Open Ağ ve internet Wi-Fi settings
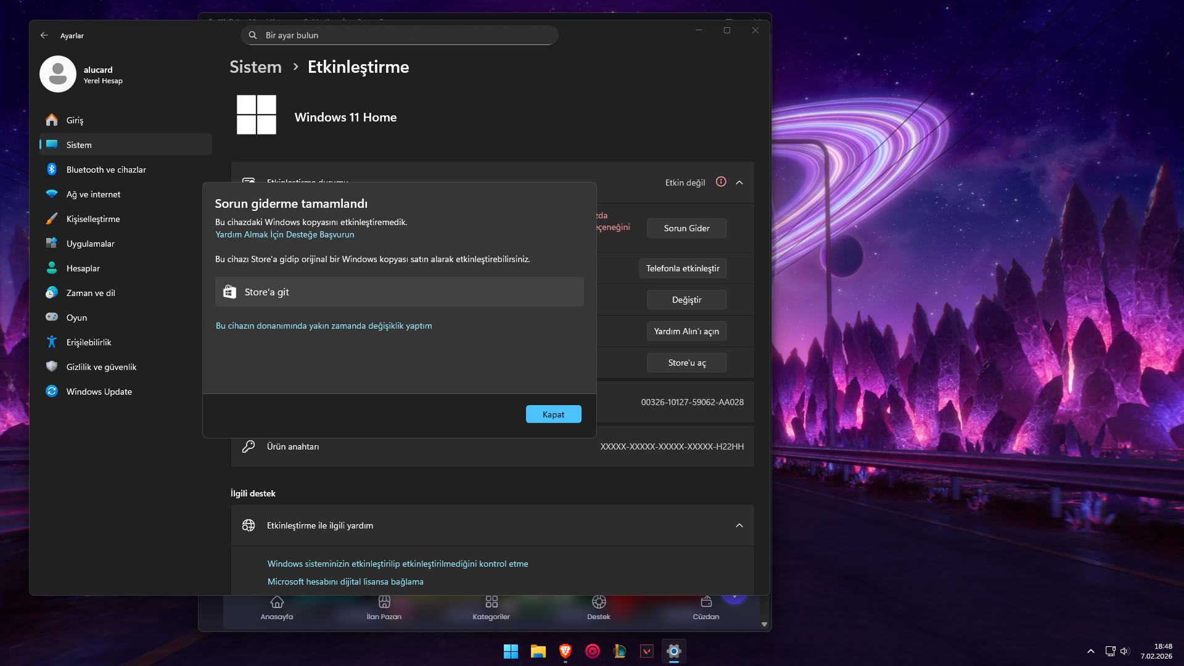This screenshot has height=666, width=1184. (126, 194)
